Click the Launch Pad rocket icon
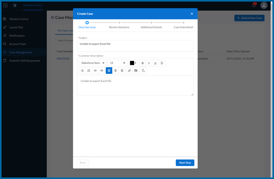The height and width of the screenshot is (179, 274). 5,27
